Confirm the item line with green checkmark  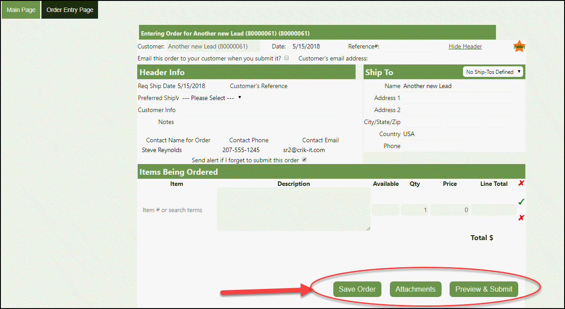tap(521, 202)
